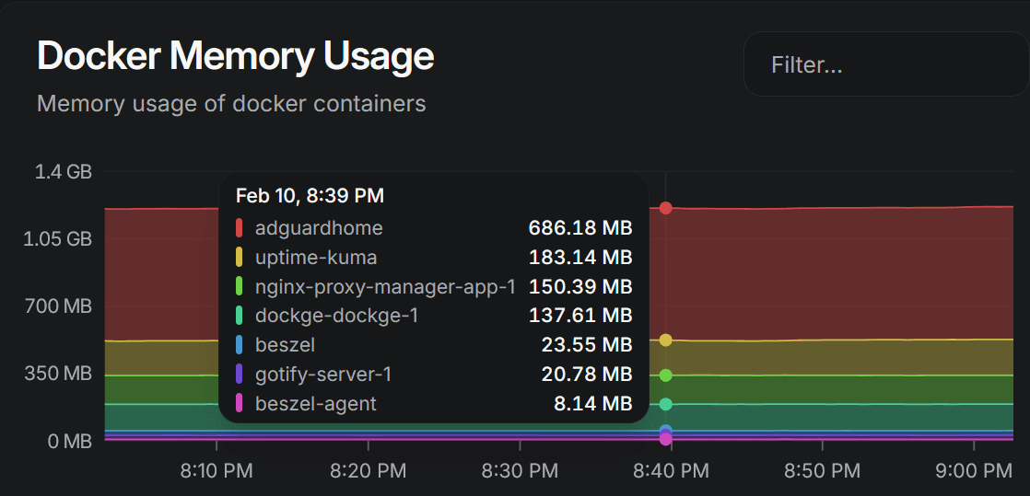Click the teal data point on the chart

click(x=666, y=404)
